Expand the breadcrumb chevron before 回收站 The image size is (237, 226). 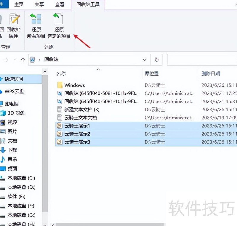click(39, 60)
